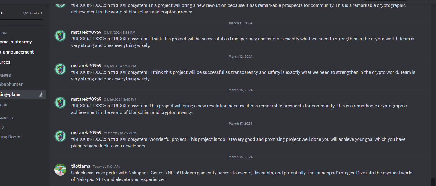Open tilottama's profile avatar

(x=60, y=170)
